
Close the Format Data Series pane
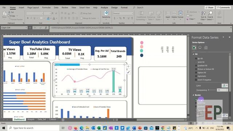[x=229, y=37]
